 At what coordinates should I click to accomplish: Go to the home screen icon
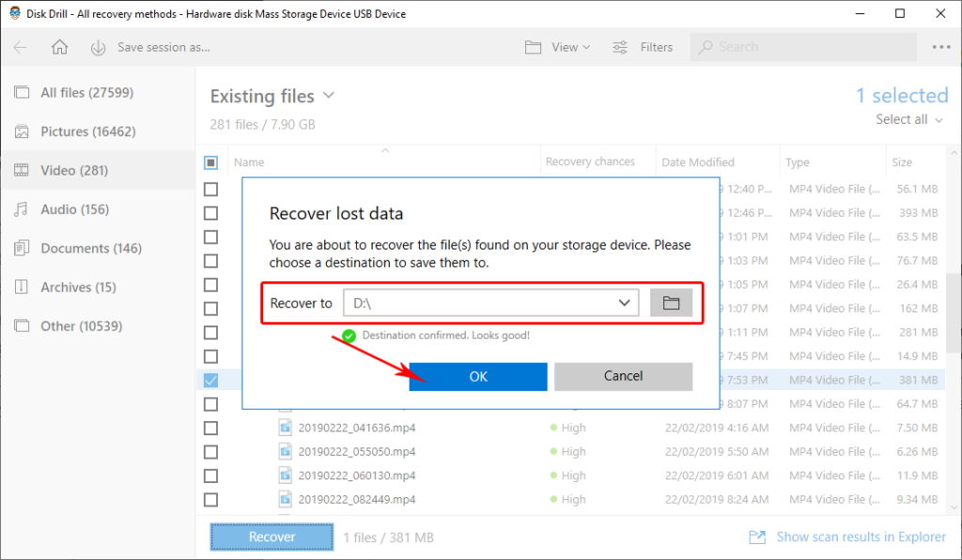(59, 48)
